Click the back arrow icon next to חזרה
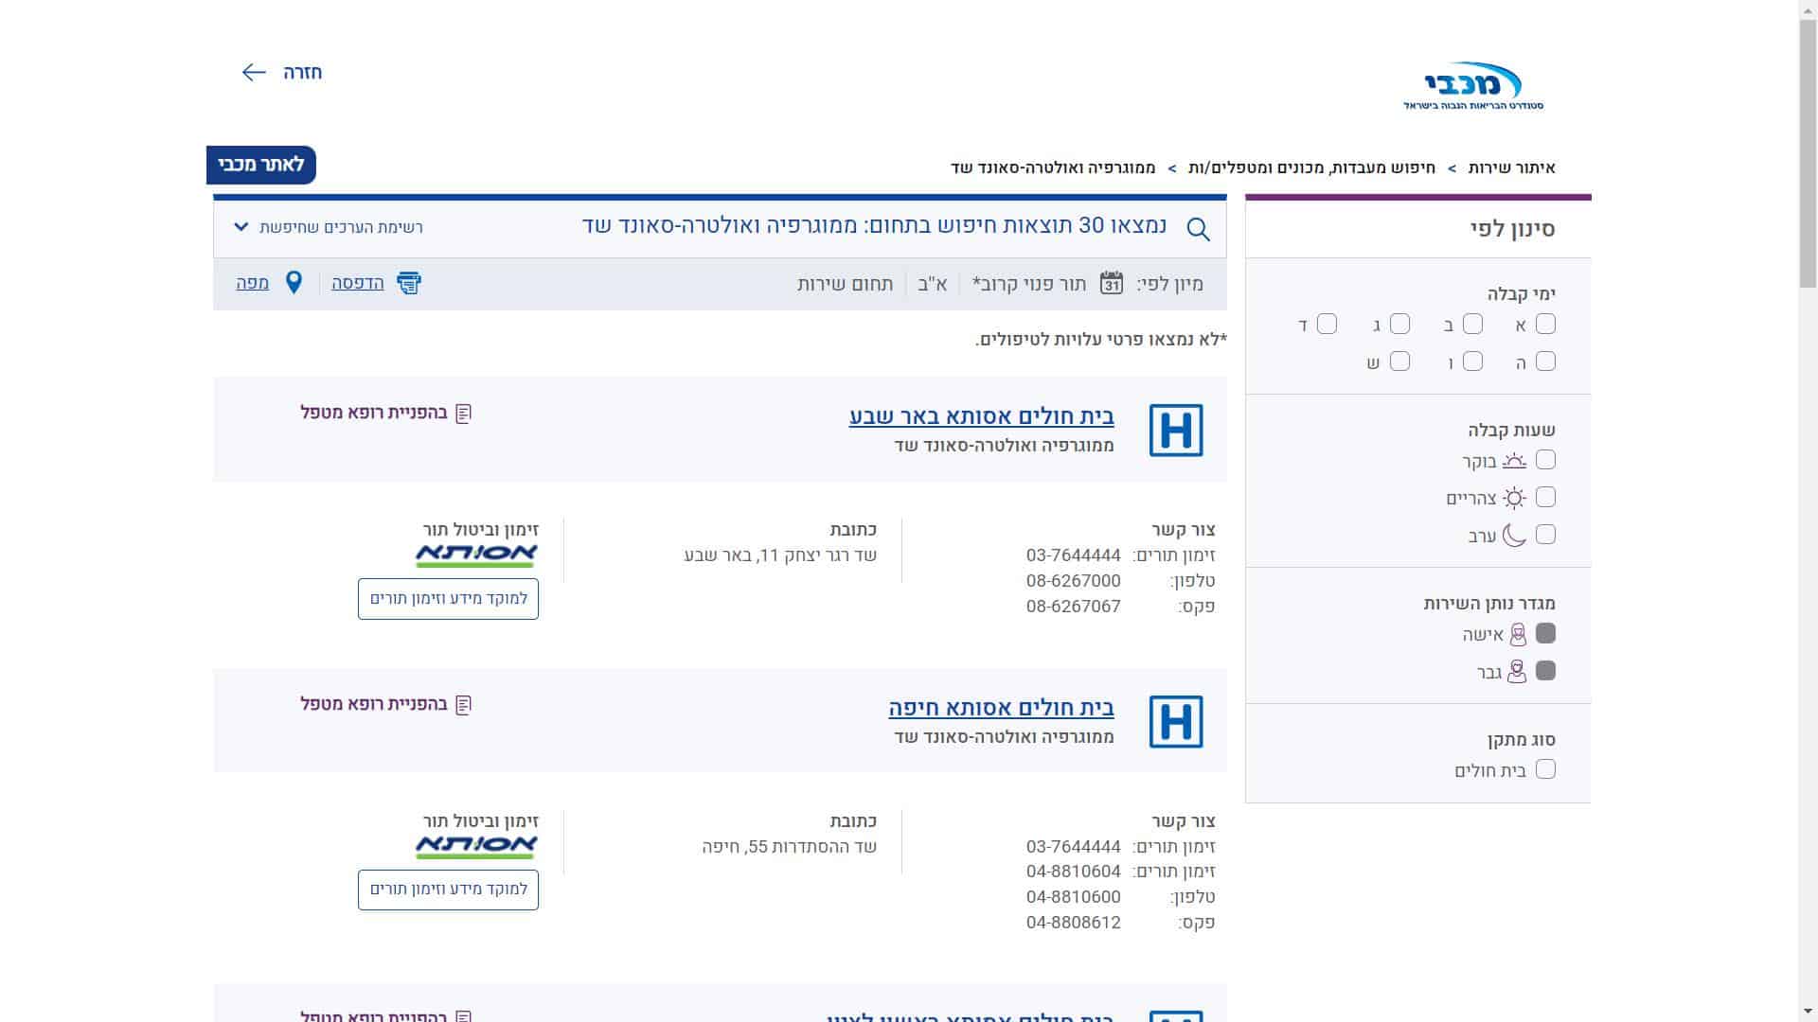Screen dimensions: 1818x1022 point(254,72)
